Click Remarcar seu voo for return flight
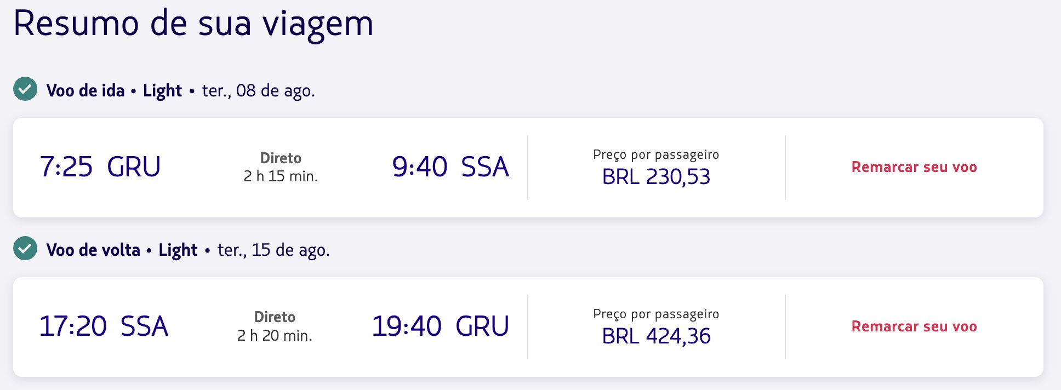The image size is (1061, 390). (914, 326)
